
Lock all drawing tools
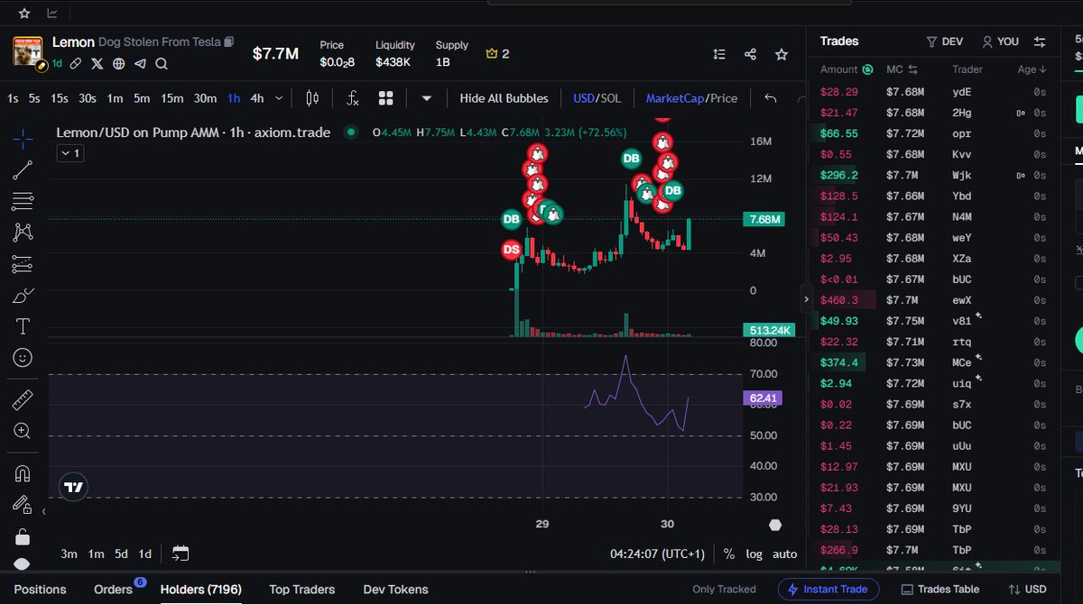[23, 536]
